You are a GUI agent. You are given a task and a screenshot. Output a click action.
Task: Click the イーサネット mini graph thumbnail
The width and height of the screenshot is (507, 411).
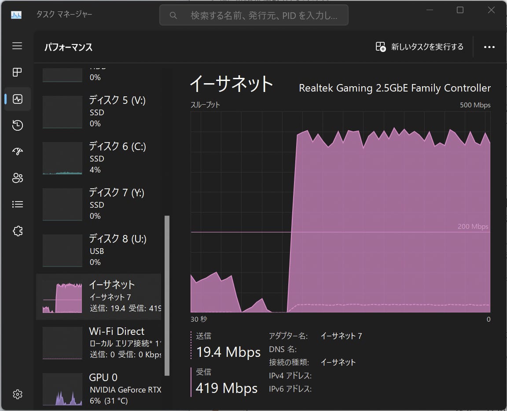point(62,297)
